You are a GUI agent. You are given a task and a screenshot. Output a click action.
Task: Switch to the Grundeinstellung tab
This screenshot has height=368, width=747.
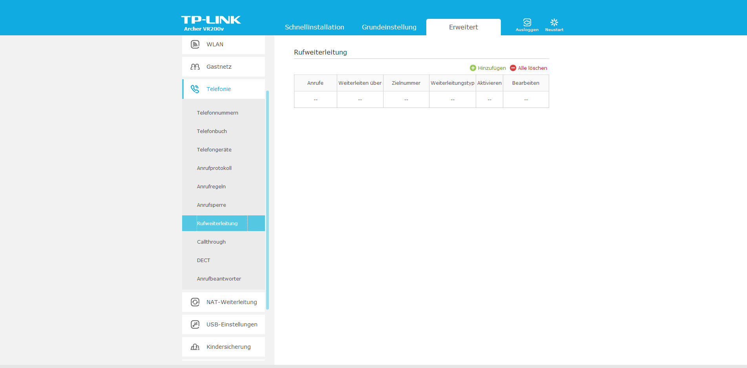coord(389,27)
